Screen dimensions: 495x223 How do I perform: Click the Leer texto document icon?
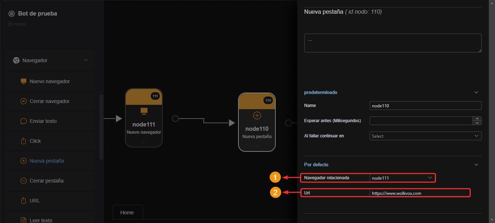coord(24,220)
